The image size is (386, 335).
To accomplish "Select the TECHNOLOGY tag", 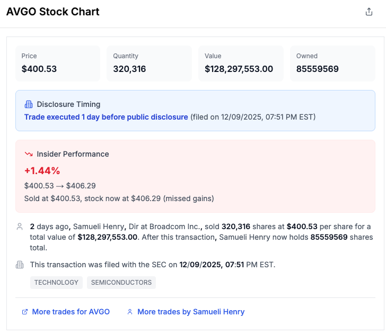I will [x=56, y=283].
